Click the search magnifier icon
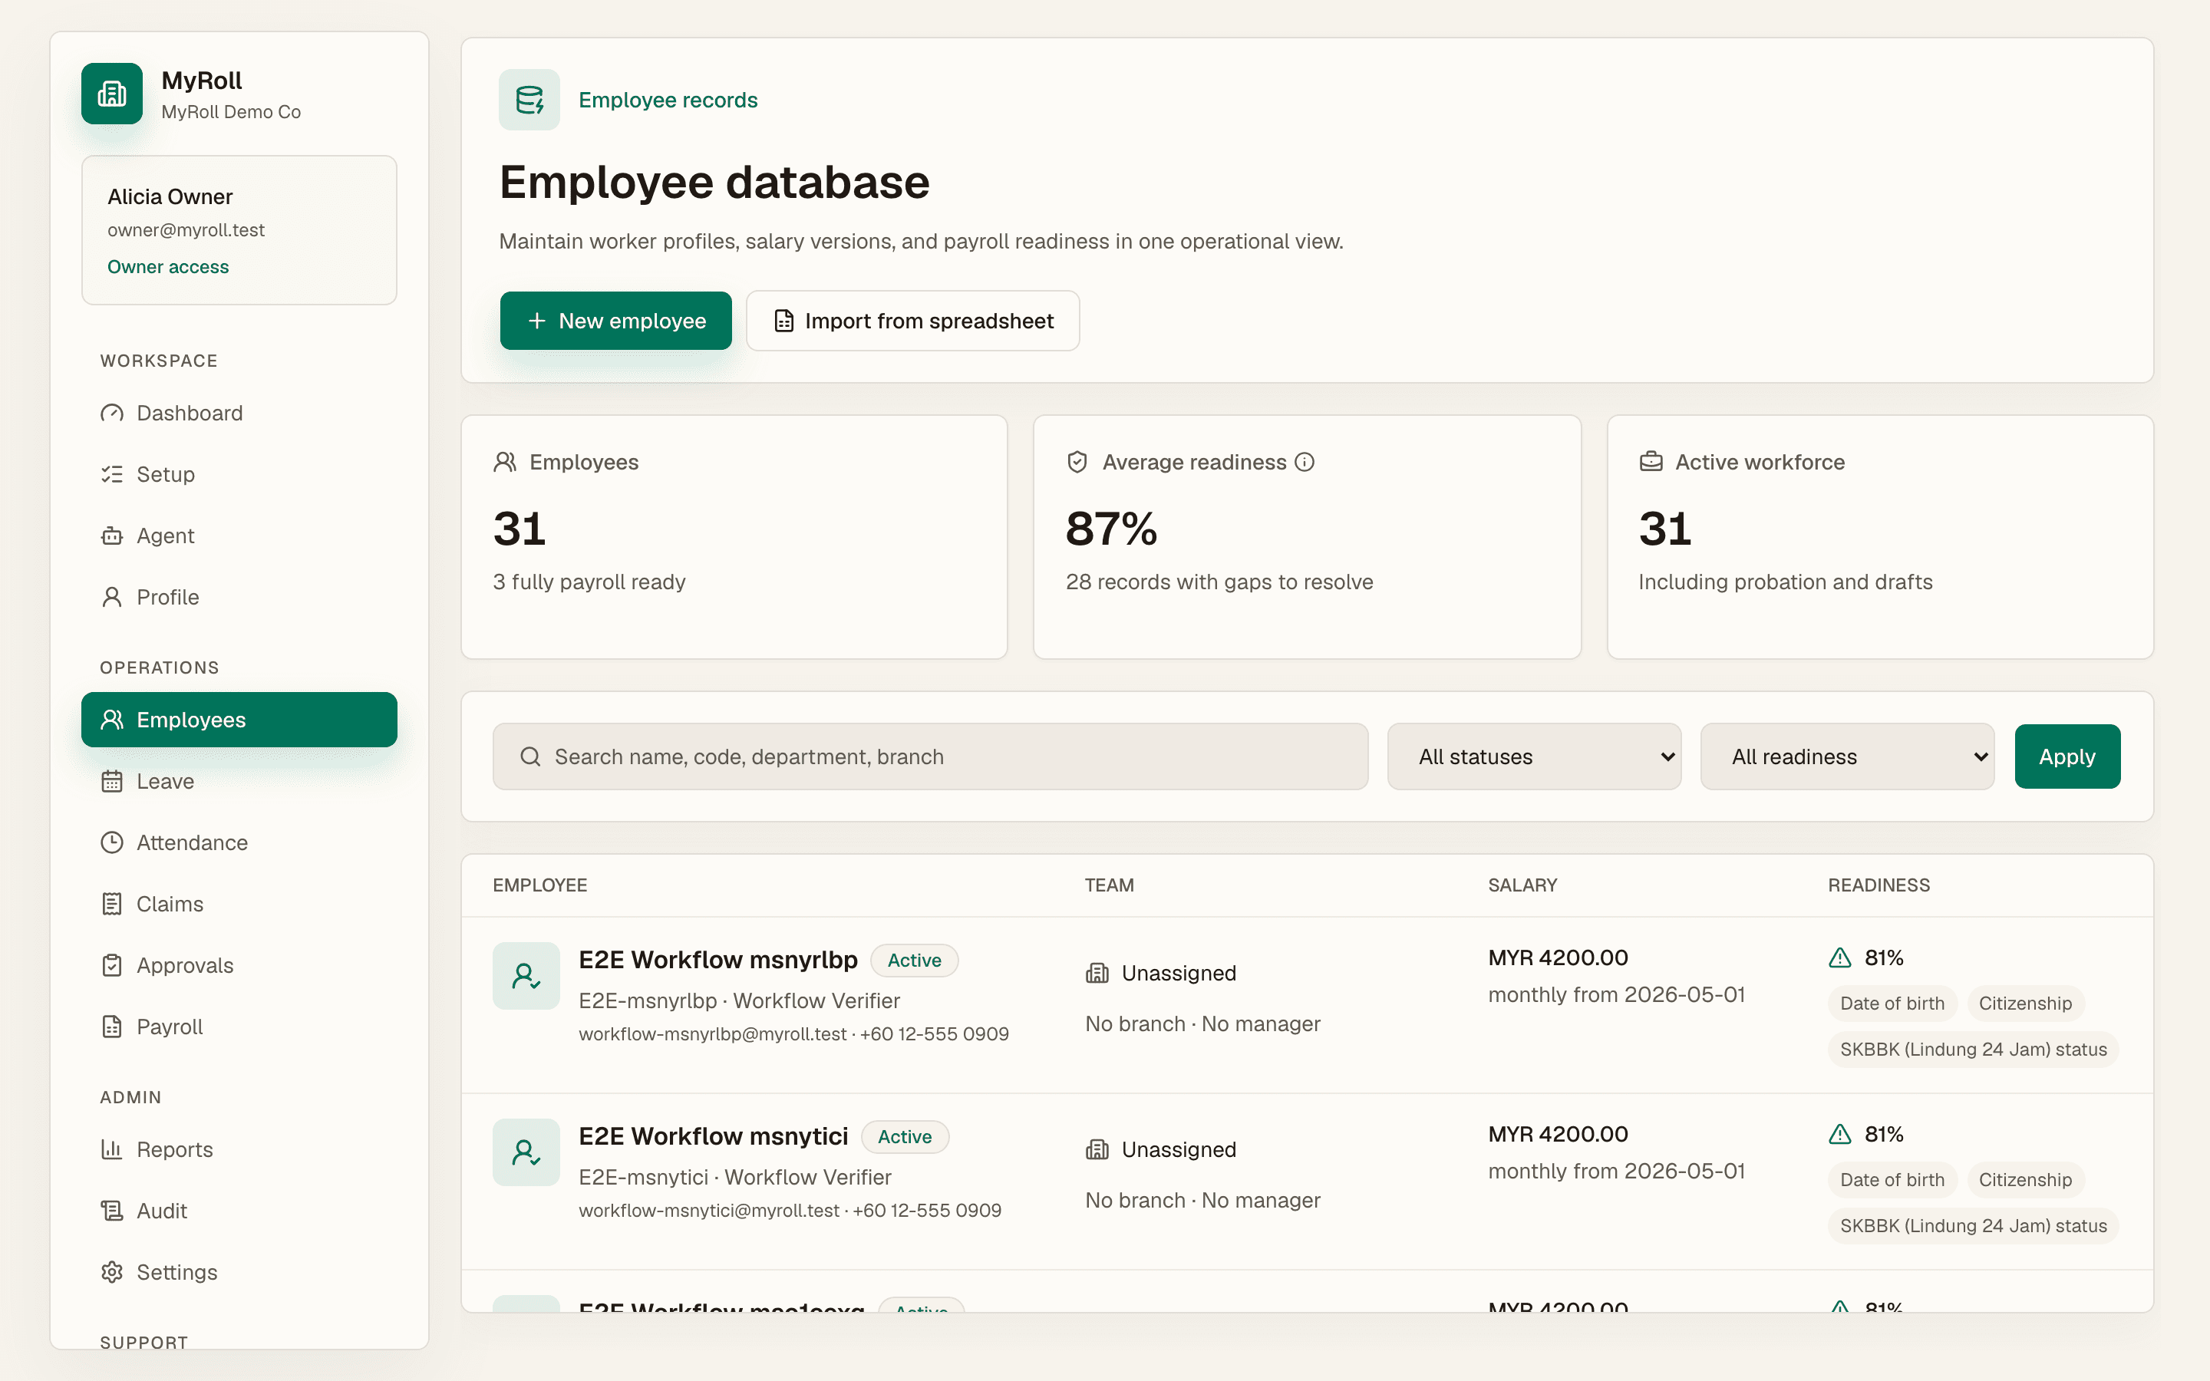 pyautogui.click(x=530, y=756)
